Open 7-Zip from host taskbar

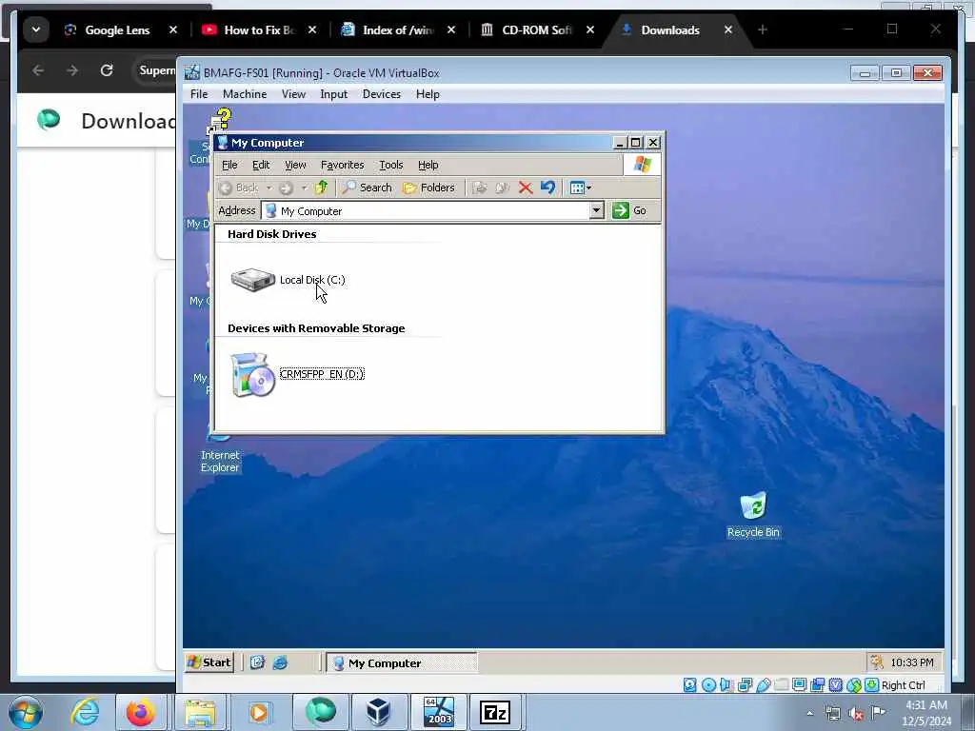pos(495,712)
